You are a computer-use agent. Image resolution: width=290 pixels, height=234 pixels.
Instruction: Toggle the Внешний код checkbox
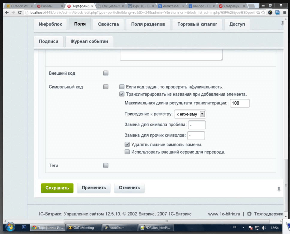[x=106, y=73]
